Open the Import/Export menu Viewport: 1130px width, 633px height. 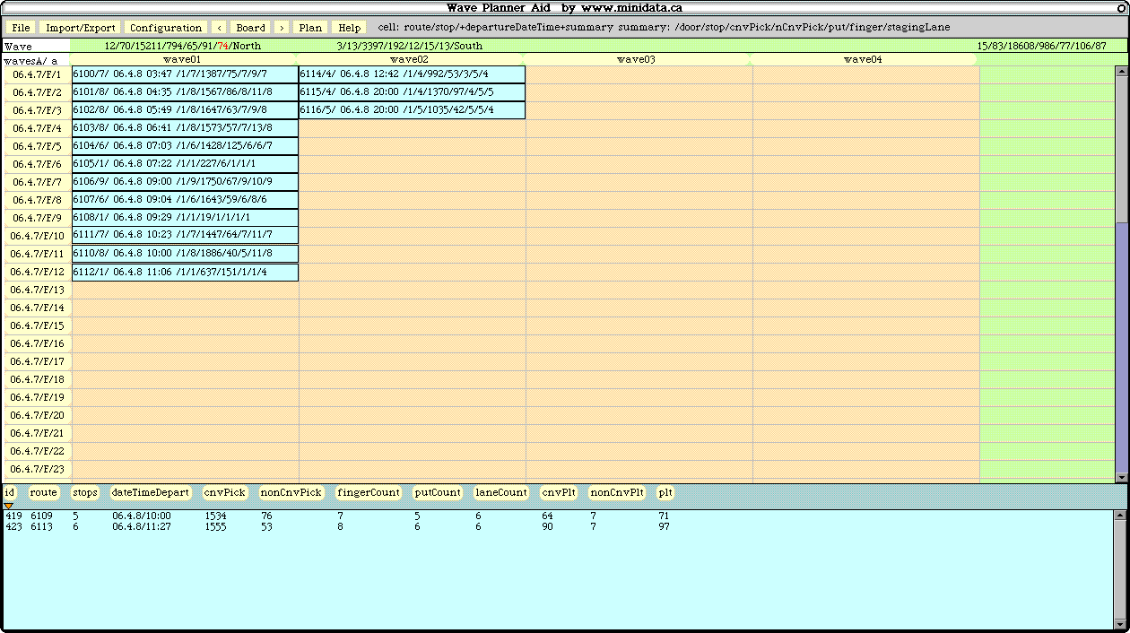coord(81,28)
